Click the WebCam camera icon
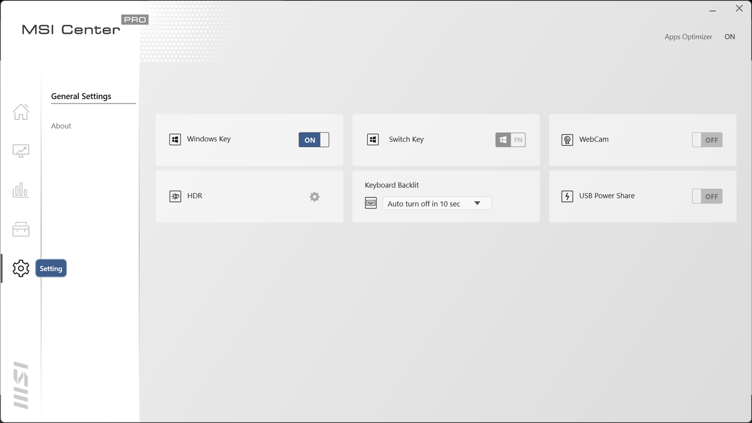 coord(567,140)
